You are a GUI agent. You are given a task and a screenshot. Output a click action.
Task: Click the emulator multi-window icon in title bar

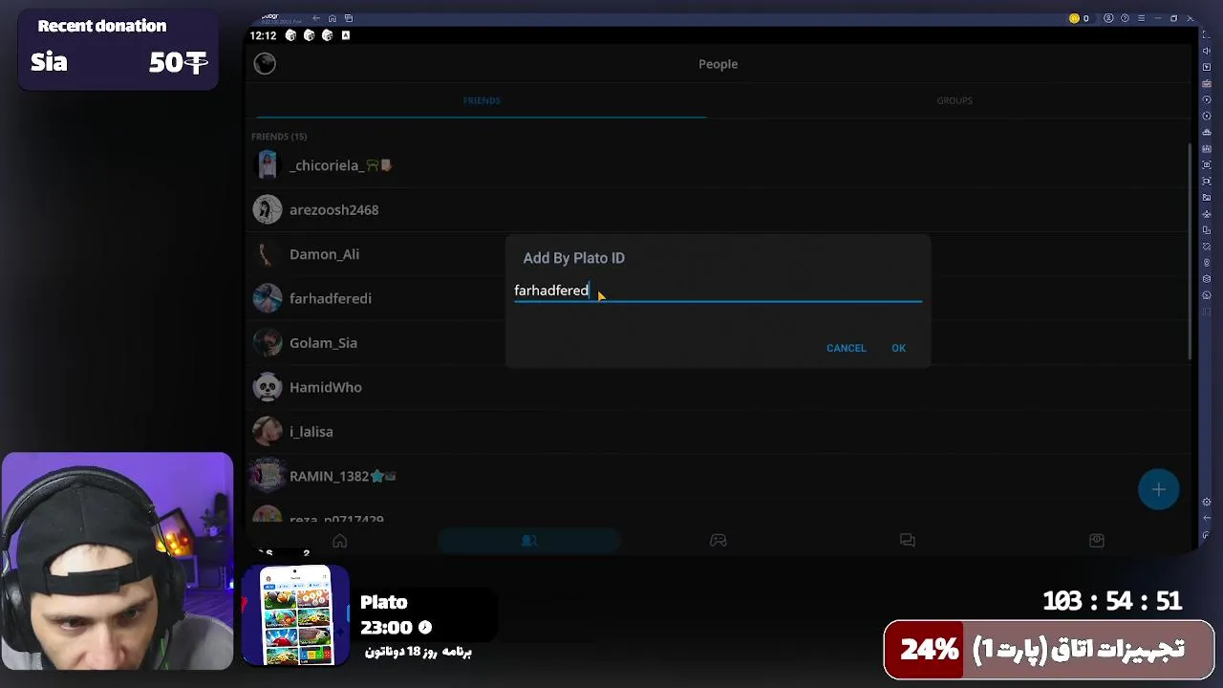click(x=349, y=18)
